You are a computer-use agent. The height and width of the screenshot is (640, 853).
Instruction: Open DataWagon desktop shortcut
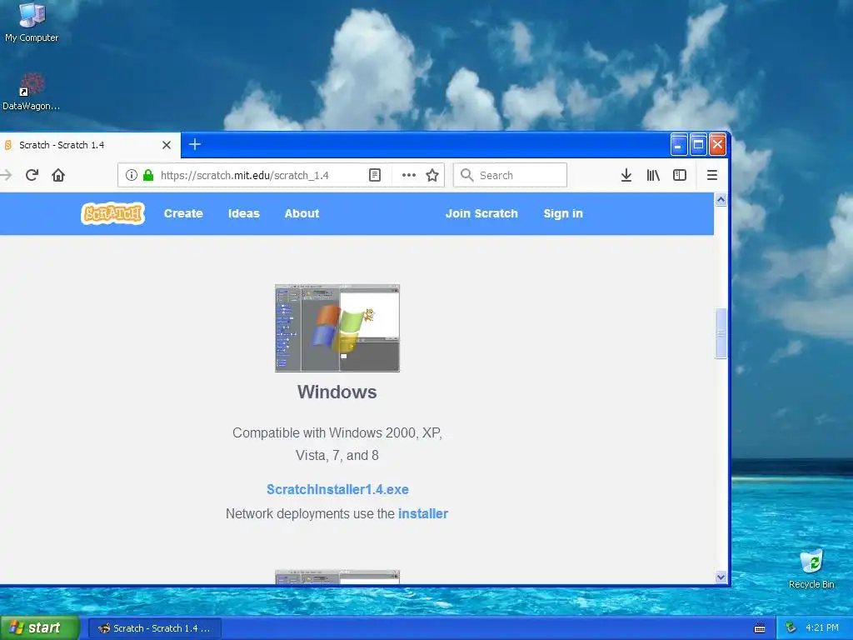32,92
